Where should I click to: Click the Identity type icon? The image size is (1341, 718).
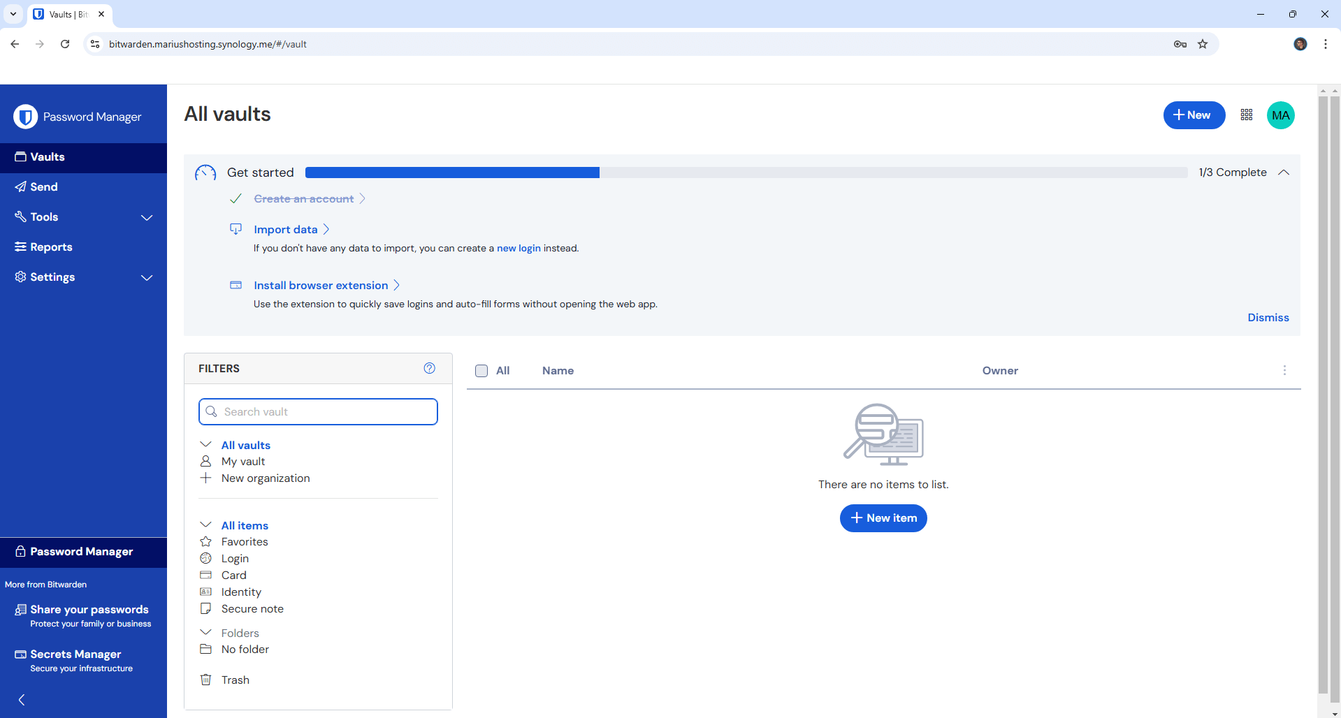point(205,592)
